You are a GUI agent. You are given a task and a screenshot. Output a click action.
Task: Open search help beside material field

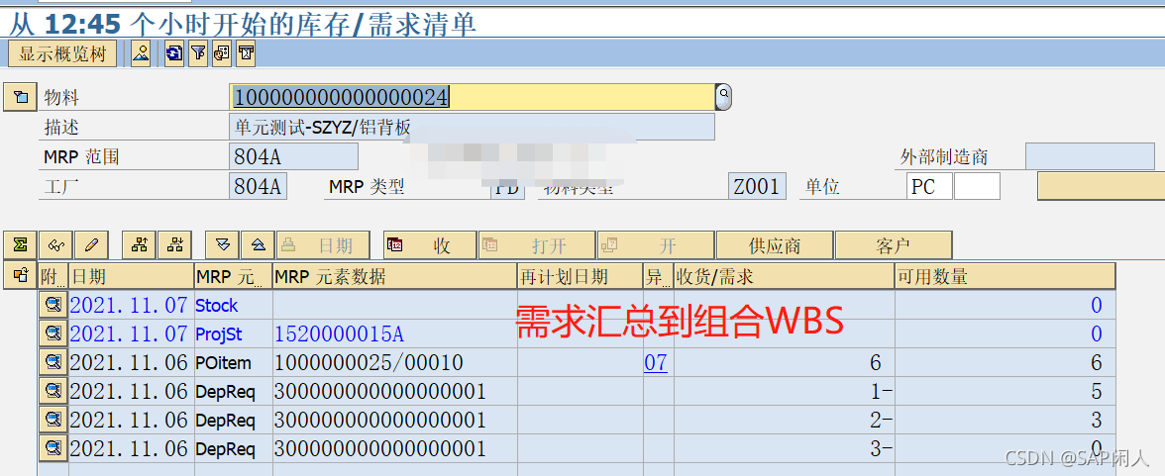(x=723, y=97)
